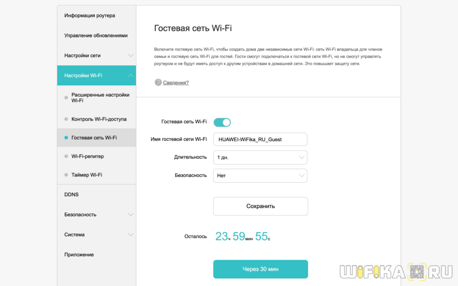
Task: Open the DDNS menu item
Action: 72,195
